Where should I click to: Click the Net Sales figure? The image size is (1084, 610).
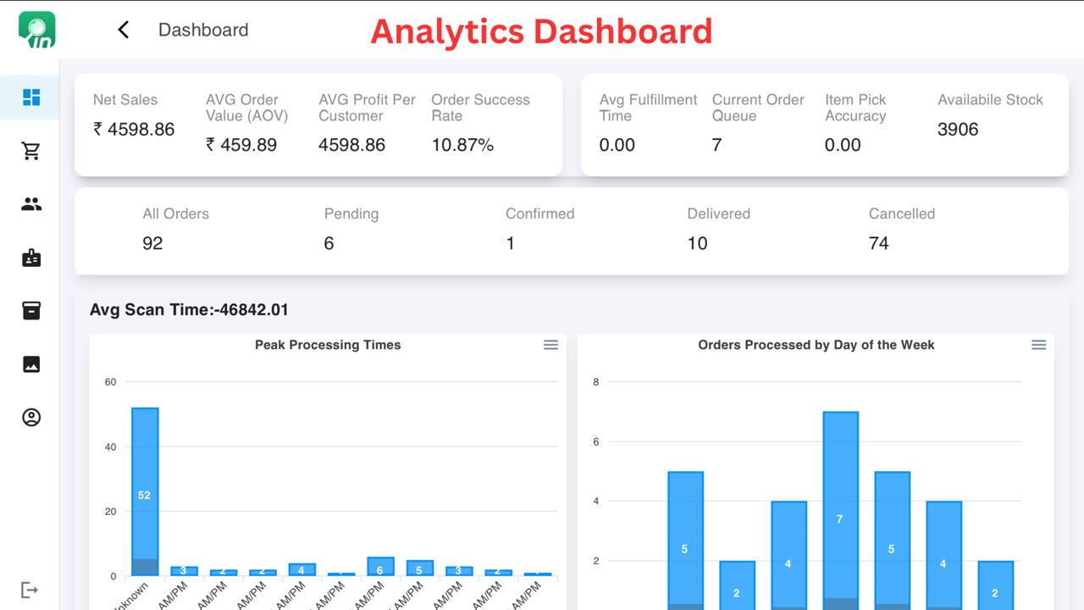pyautogui.click(x=132, y=130)
